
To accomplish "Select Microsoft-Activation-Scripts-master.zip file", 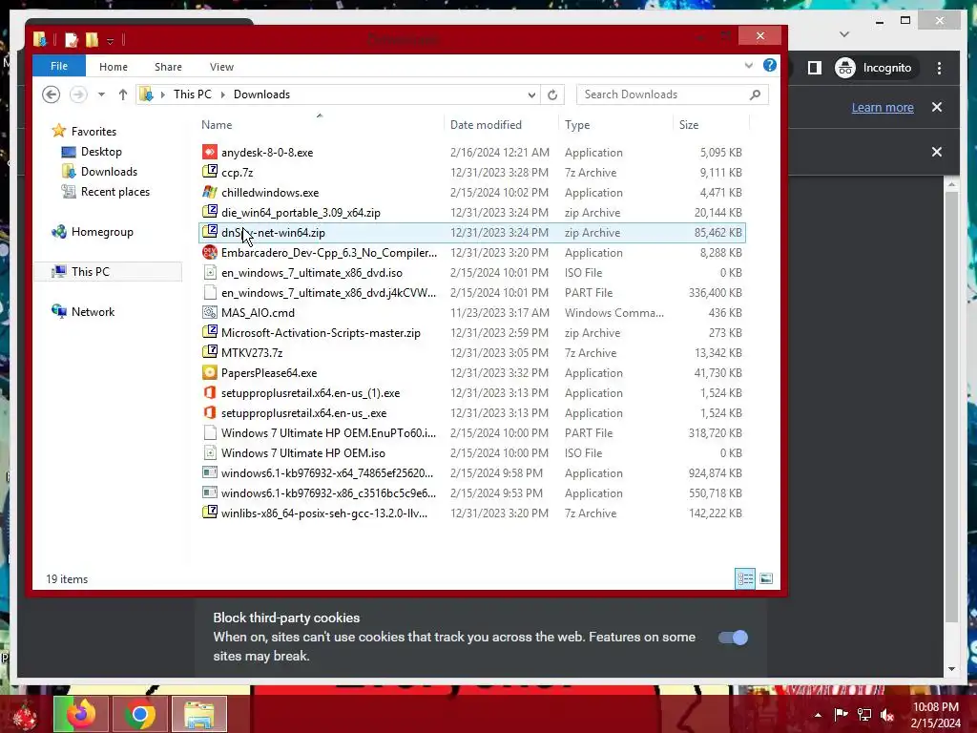I will 471,333.
